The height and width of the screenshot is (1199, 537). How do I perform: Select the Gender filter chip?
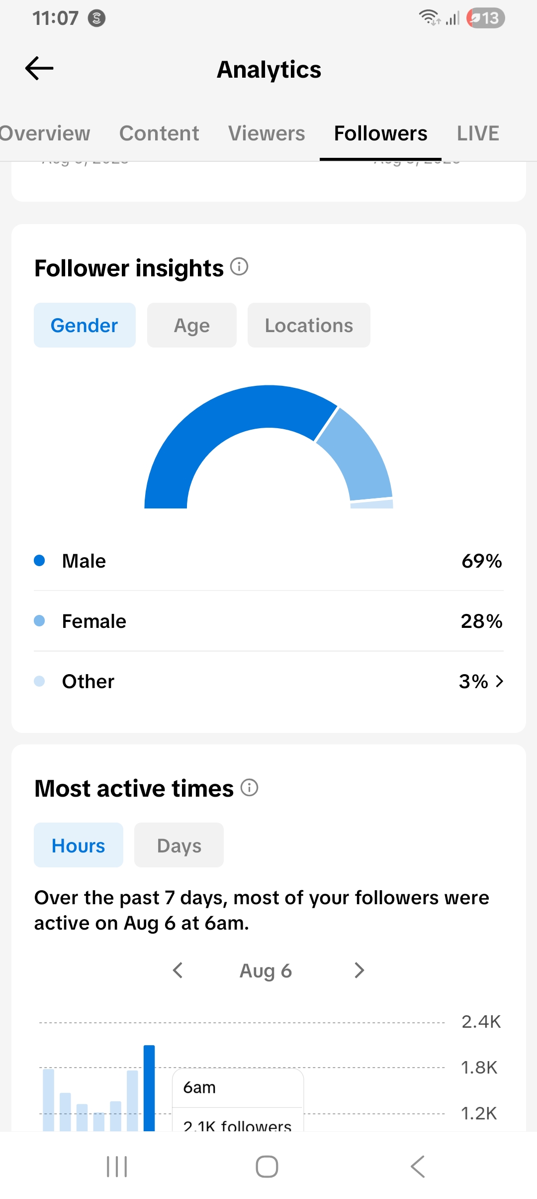pyautogui.click(x=85, y=325)
